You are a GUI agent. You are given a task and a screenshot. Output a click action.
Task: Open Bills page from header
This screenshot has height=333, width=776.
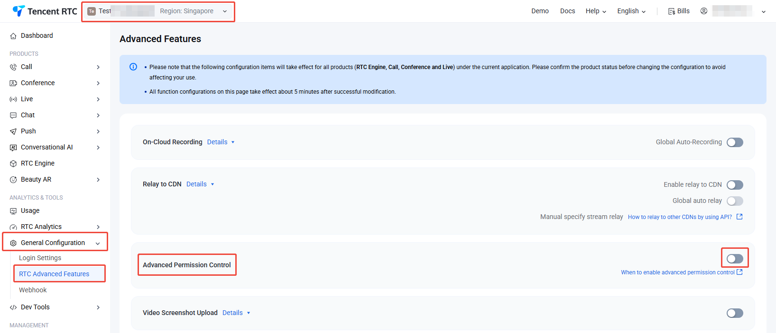(679, 11)
